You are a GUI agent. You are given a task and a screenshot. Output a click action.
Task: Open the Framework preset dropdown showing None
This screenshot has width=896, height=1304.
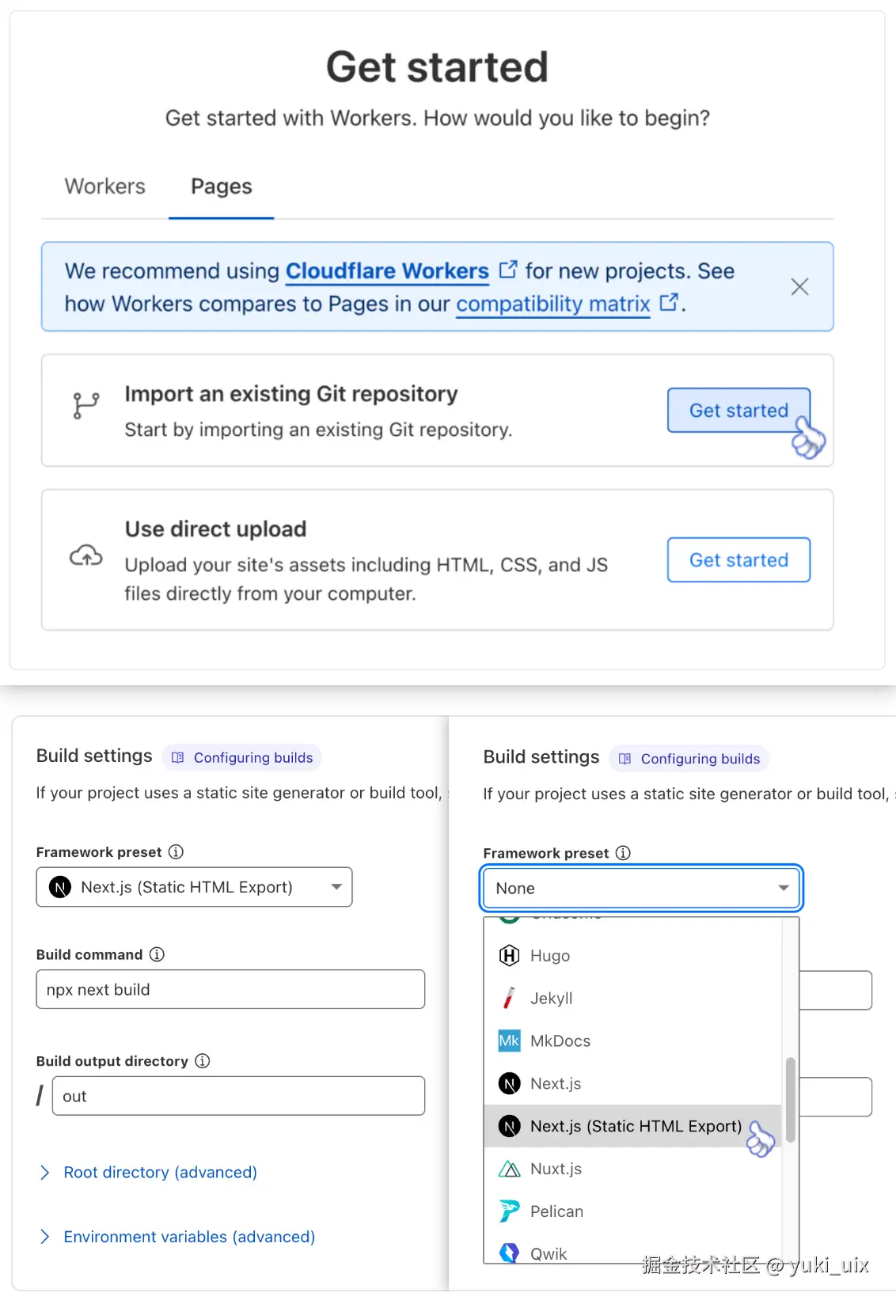(x=641, y=889)
